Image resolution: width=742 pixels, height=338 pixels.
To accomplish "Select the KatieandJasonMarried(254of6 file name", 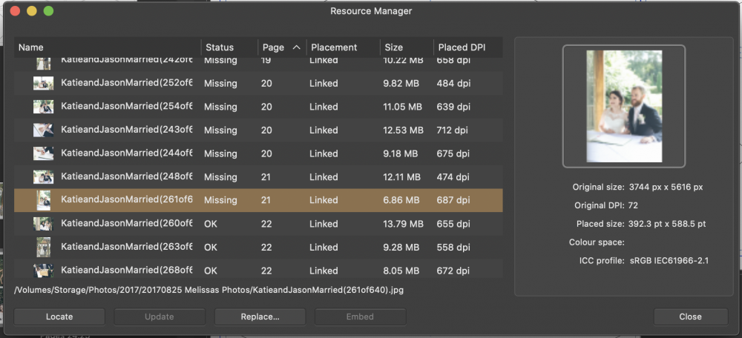I will 127,106.
